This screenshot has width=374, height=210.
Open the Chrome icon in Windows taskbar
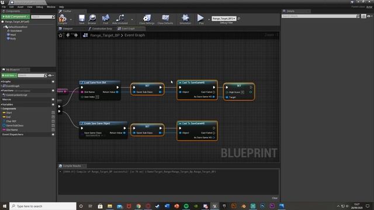tap(138, 206)
